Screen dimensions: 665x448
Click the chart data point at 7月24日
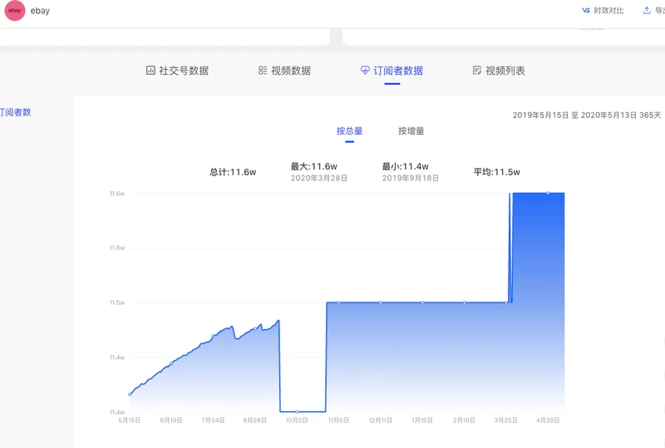coord(214,336)
